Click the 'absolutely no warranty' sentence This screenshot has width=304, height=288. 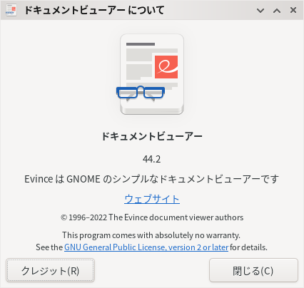pyautogui.click(x=151, y=235)
